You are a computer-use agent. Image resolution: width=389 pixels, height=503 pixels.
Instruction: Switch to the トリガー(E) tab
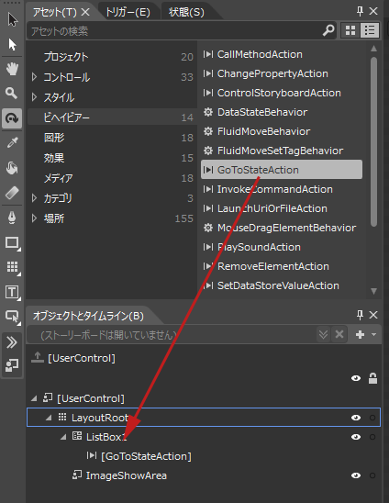tap(128, 12)
